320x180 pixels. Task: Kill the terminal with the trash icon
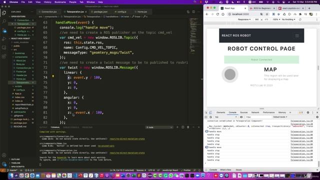tap(188, 127)
